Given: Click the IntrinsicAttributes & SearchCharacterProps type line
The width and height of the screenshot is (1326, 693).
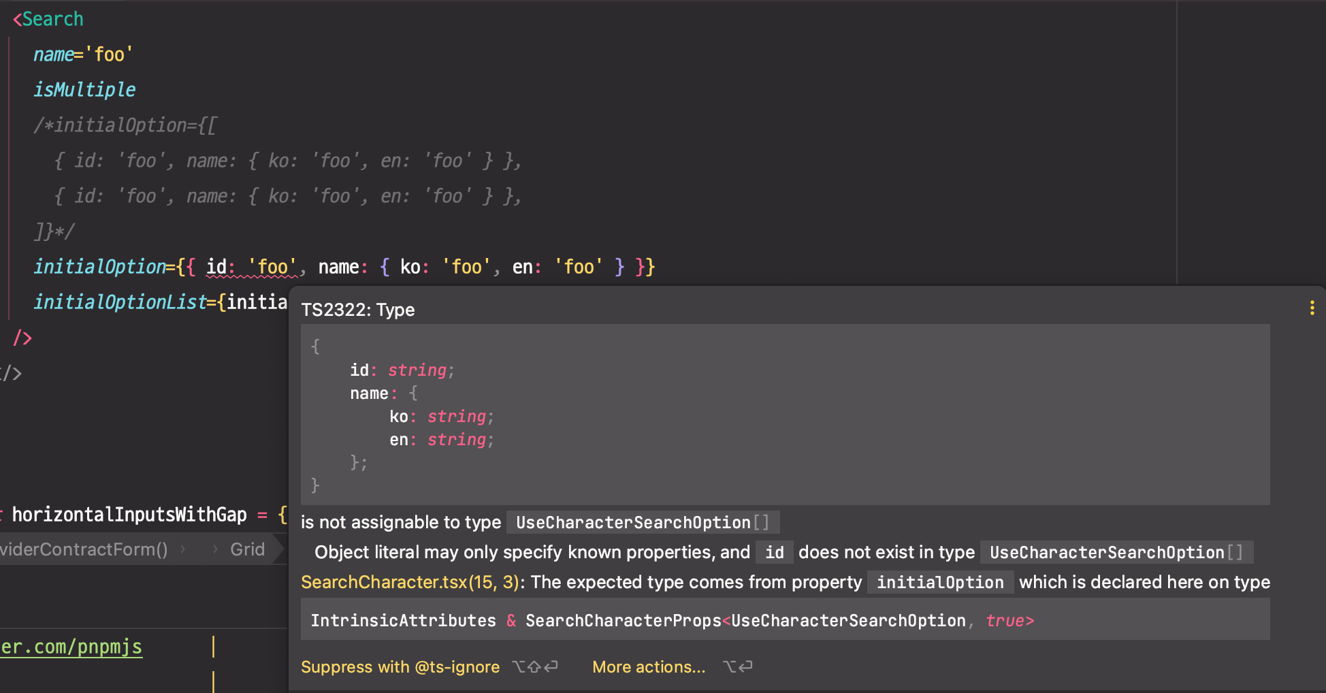Looking at the screenshot, I should coord(673,621).
